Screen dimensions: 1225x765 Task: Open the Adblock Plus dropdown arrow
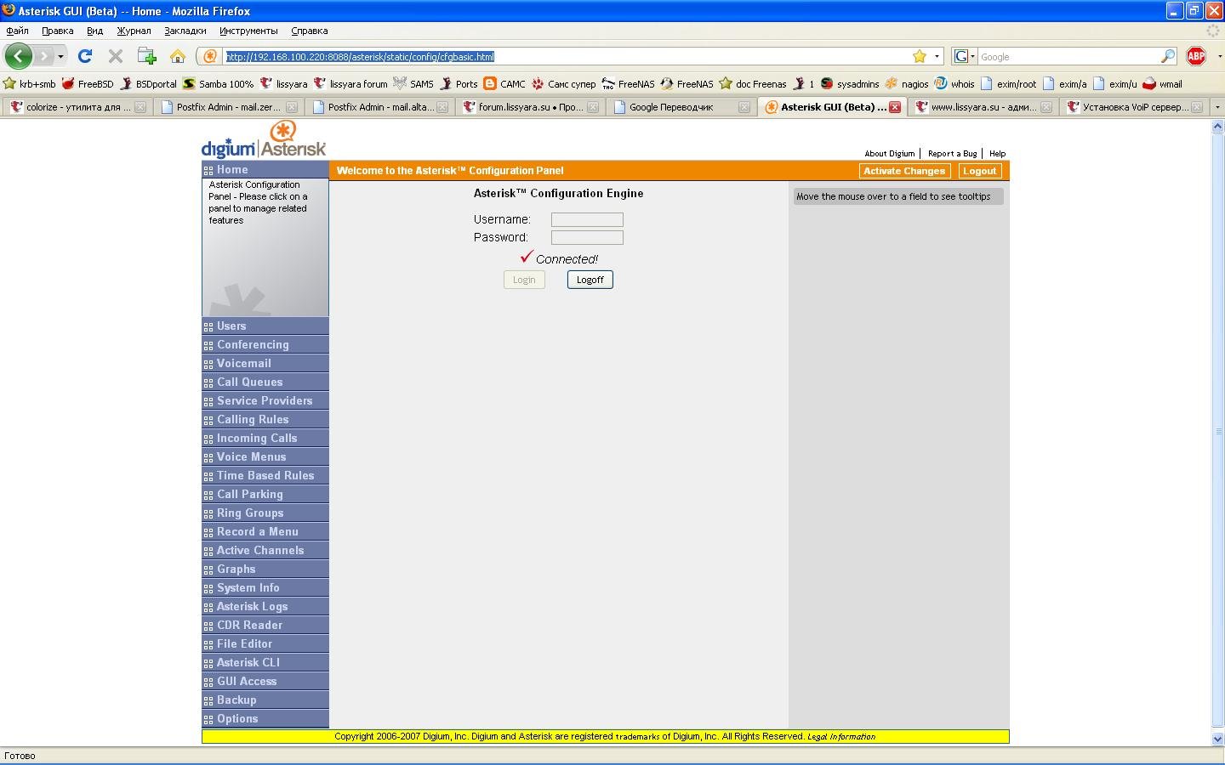point(1219,56)
